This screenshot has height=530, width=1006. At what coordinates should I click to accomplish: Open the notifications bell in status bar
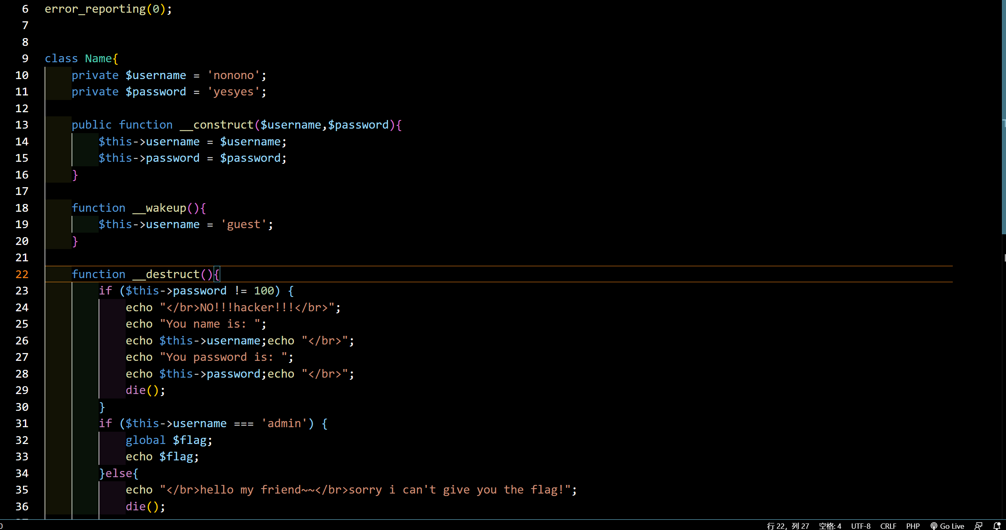[x=997, y=526]
